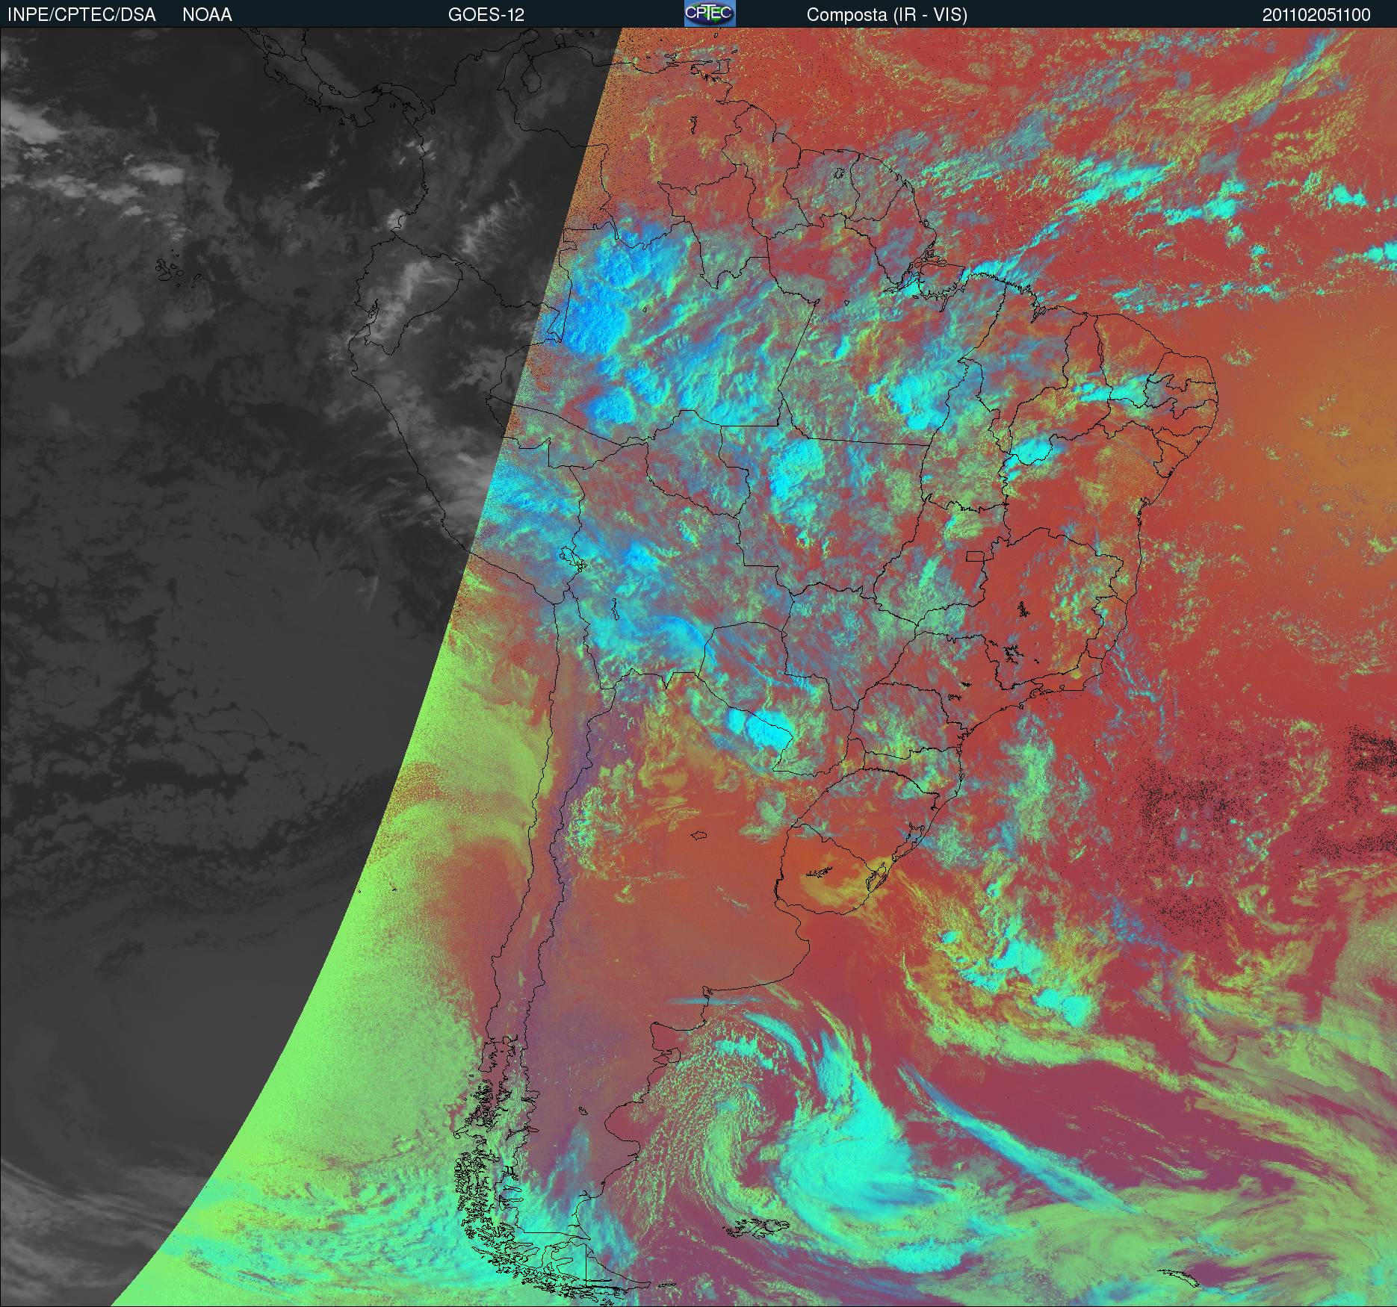The height and width of the screenshot is (1307, 1397).
Task: Select the GOES-12 satellite label
Action: click(486, 15)
